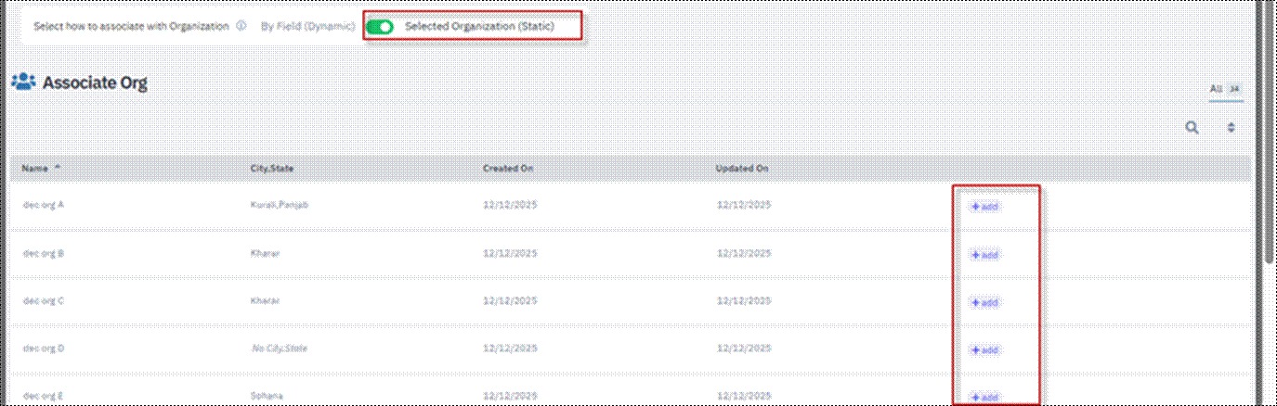Click the vertical scrollbar on the right
Image resolution: width=1277 pixels, height=406 pixels.
click(1267, 139)
